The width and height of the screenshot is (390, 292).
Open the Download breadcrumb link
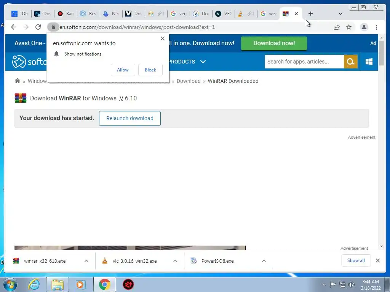pyautogui.click(x=189, y=81)
